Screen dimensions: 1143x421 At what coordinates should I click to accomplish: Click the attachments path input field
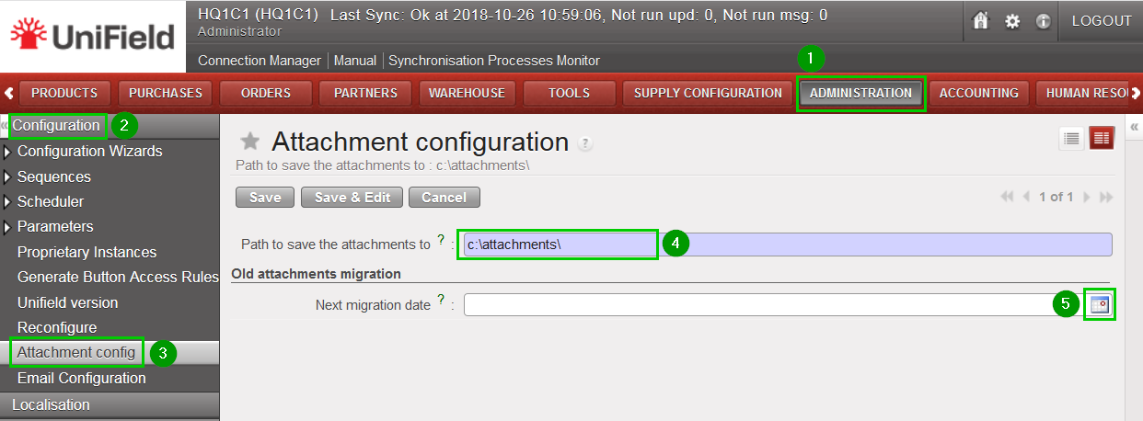[787, 245]
